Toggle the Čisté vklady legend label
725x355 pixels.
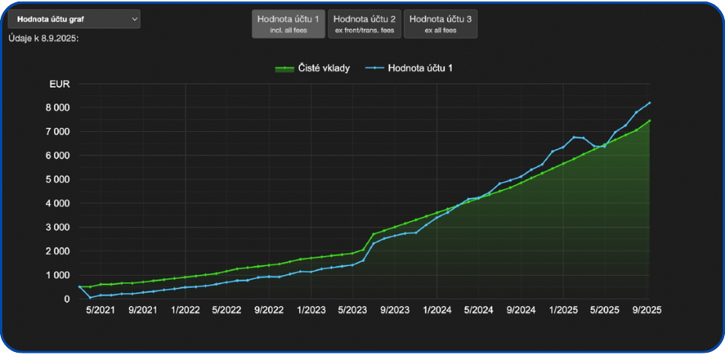tap(325, 69)
